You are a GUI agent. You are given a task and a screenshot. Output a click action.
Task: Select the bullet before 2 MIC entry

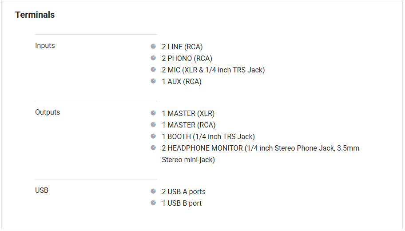[x=153, y=70]
